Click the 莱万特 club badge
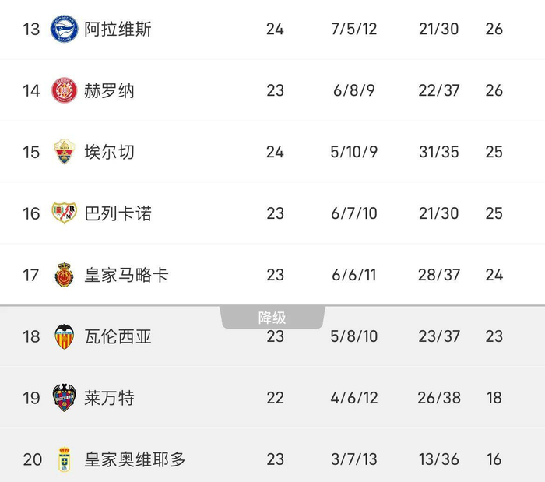 click(x=64, y=398)
